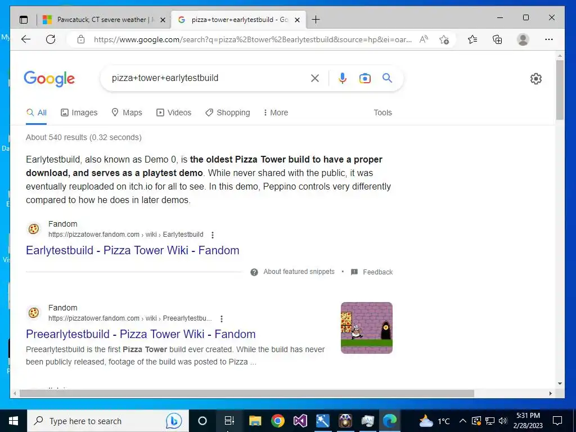This screenshot has width=576, height=432.
Task: Refresh the current page
Action: 51,39
